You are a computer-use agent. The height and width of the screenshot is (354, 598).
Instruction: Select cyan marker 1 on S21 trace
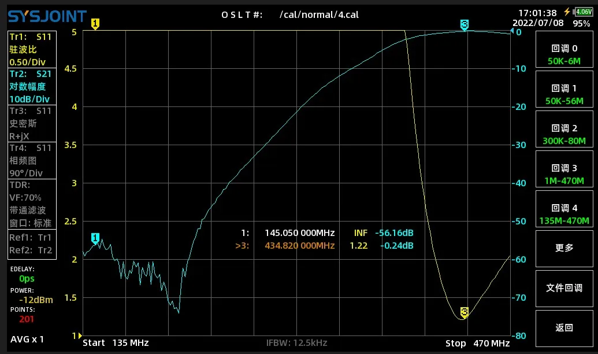95,239
